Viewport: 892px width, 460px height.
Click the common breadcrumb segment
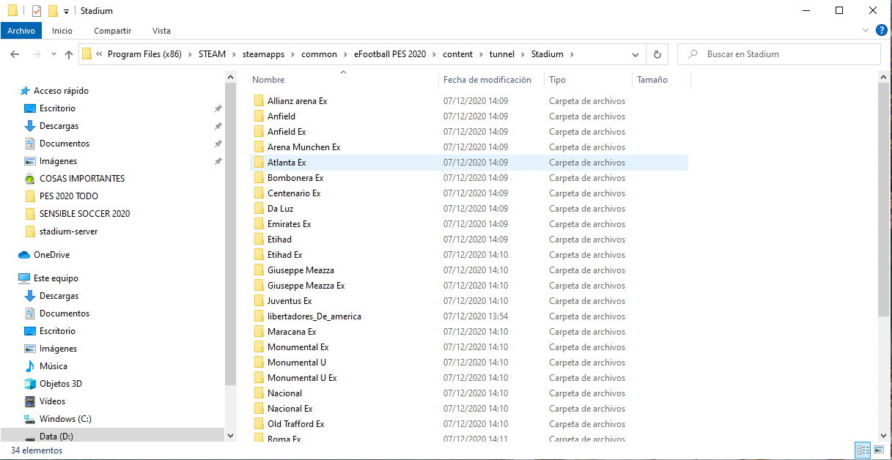tap(320, 54)
